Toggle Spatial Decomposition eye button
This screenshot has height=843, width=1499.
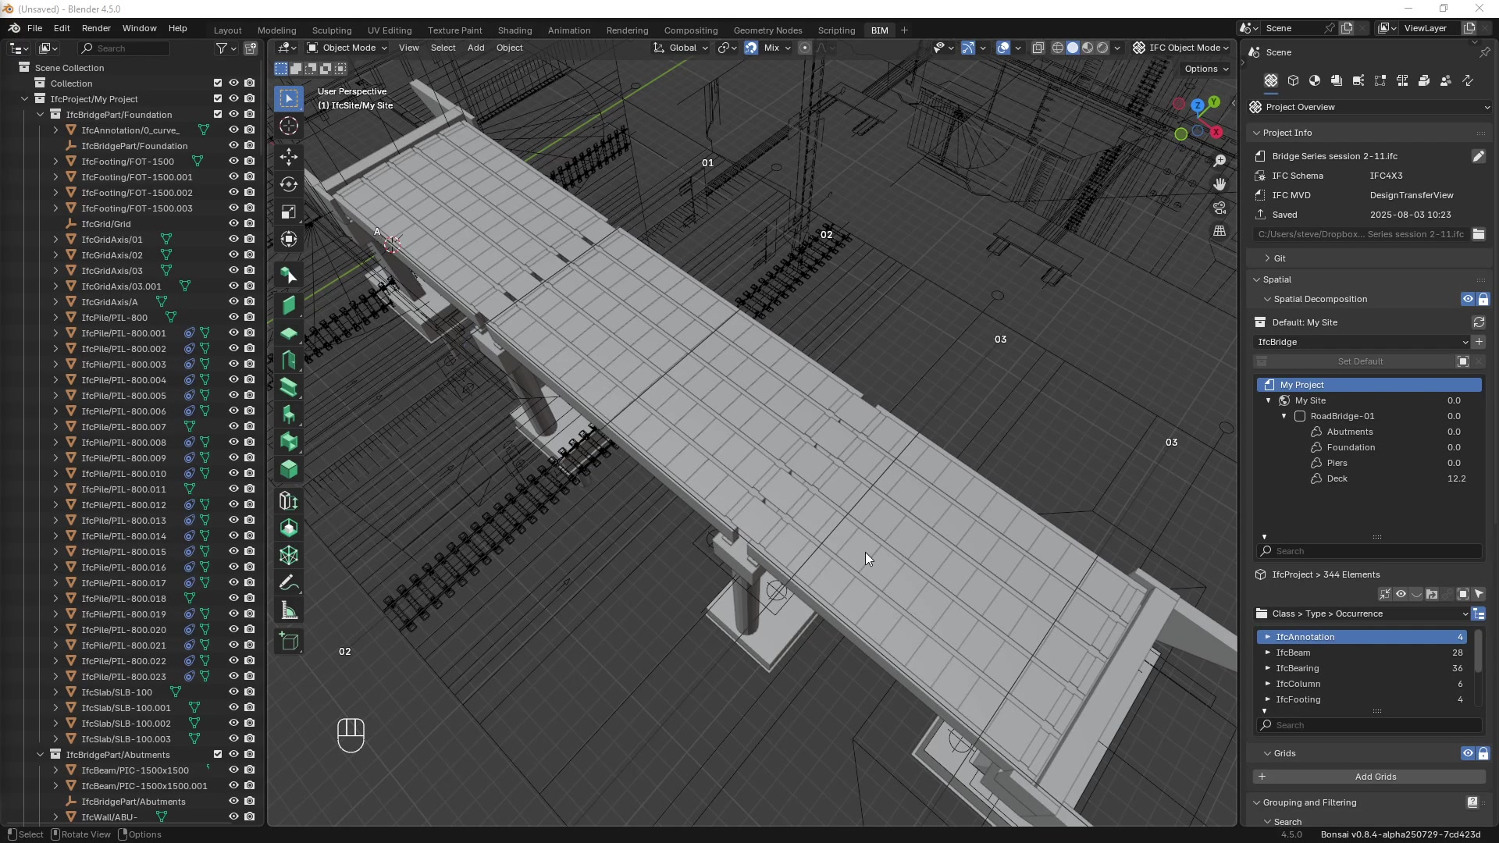pyautogui.click(x=1468, y=299)
